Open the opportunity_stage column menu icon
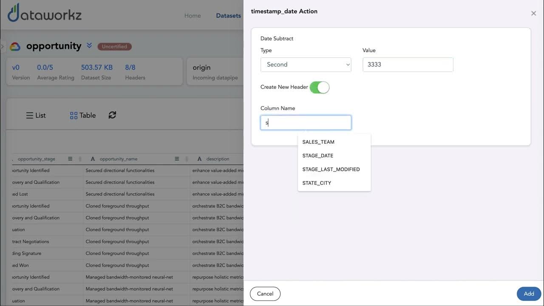Viewport: 544px width, 306px height. pos(70,159)
